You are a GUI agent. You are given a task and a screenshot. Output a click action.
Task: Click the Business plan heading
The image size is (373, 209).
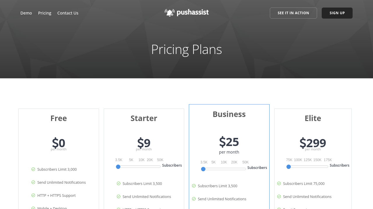(x=229, y=114)
